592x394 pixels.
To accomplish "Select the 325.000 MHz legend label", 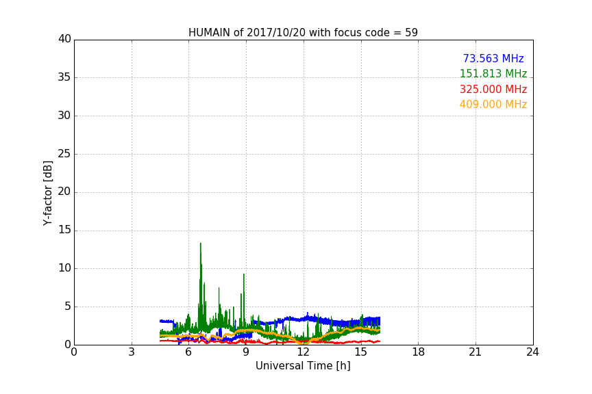I will pyautogui.click(x=493, y=90).
